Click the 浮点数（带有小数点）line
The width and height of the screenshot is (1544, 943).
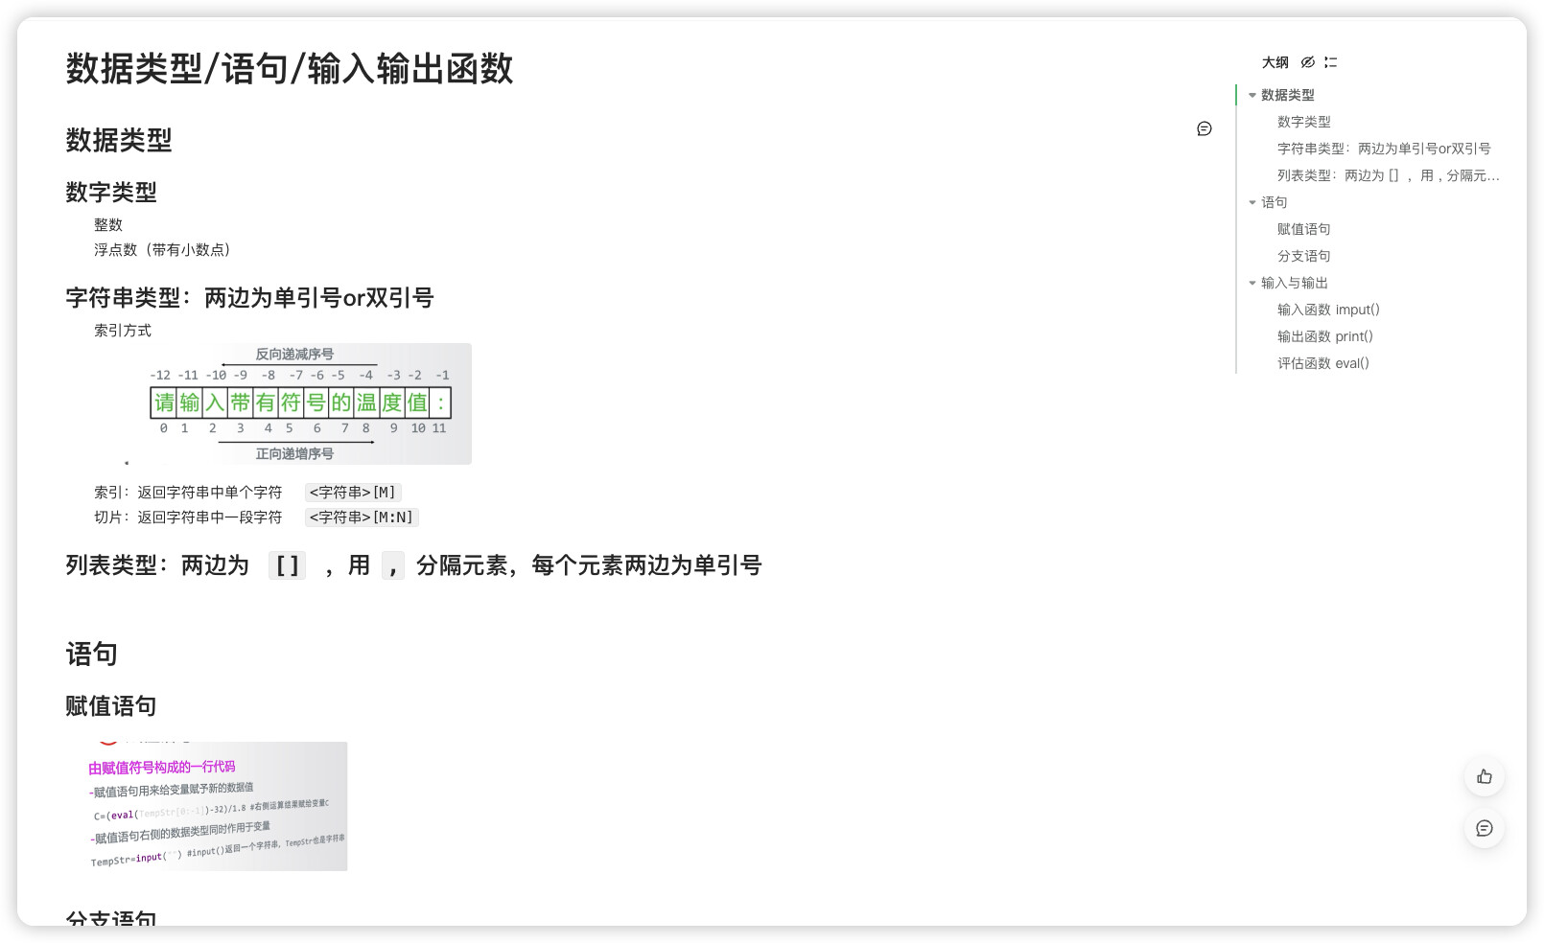pyautogui.click(x=162, y=249)
